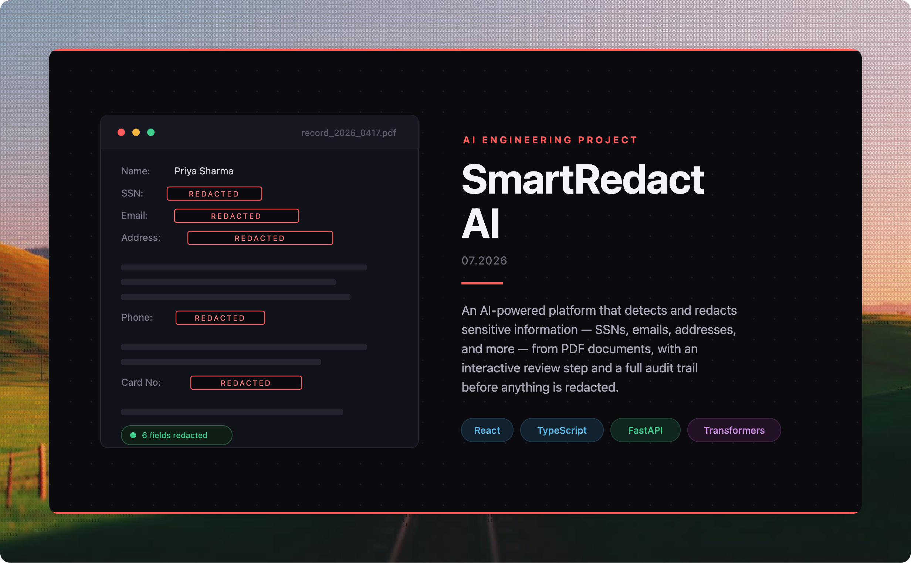Select the Transformers tag
Screen dimensions: 911x563
tap(734, 430)
